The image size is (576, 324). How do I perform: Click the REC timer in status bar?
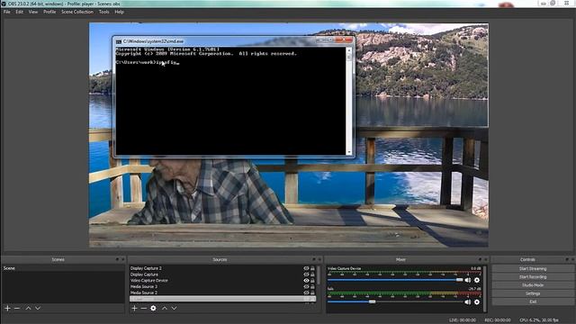498,320
